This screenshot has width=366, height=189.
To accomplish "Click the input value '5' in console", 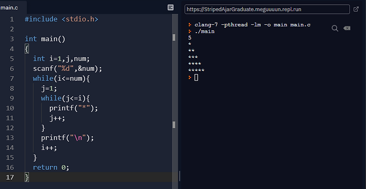I will 189,38.
